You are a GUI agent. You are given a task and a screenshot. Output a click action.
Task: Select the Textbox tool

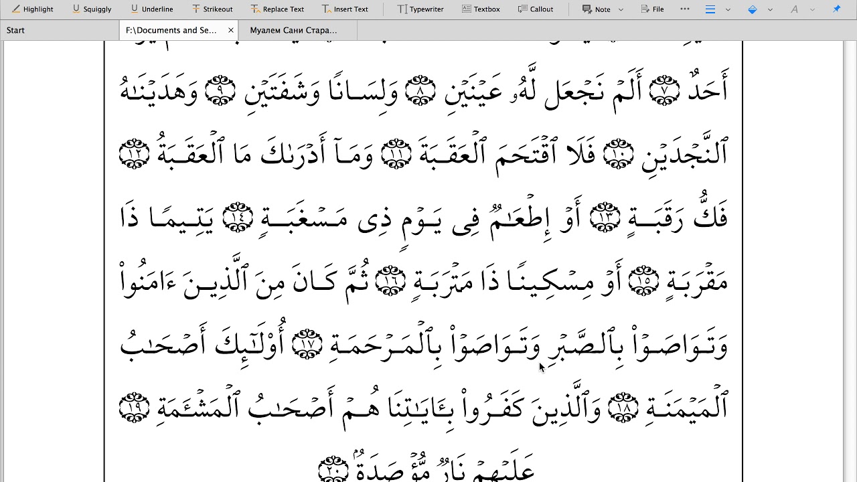click(x=481, y=9)
